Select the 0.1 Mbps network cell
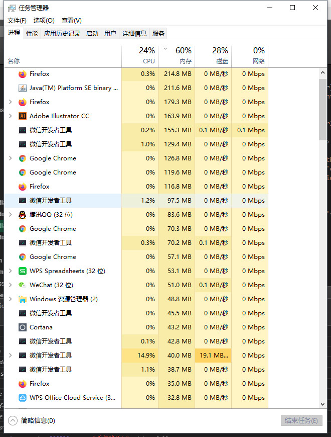The width and height of the screenshot is (331, 437). (250, 130)
